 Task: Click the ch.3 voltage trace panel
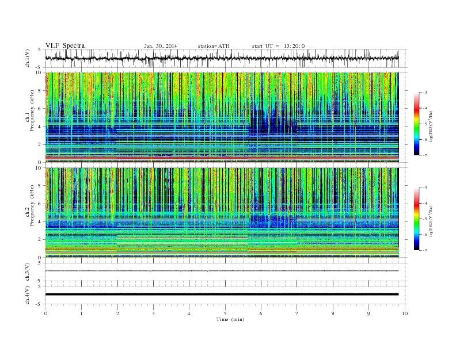tap(226, 272)
